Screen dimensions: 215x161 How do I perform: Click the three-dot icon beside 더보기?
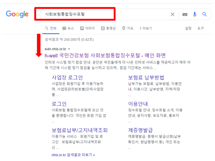coord(140,28)
